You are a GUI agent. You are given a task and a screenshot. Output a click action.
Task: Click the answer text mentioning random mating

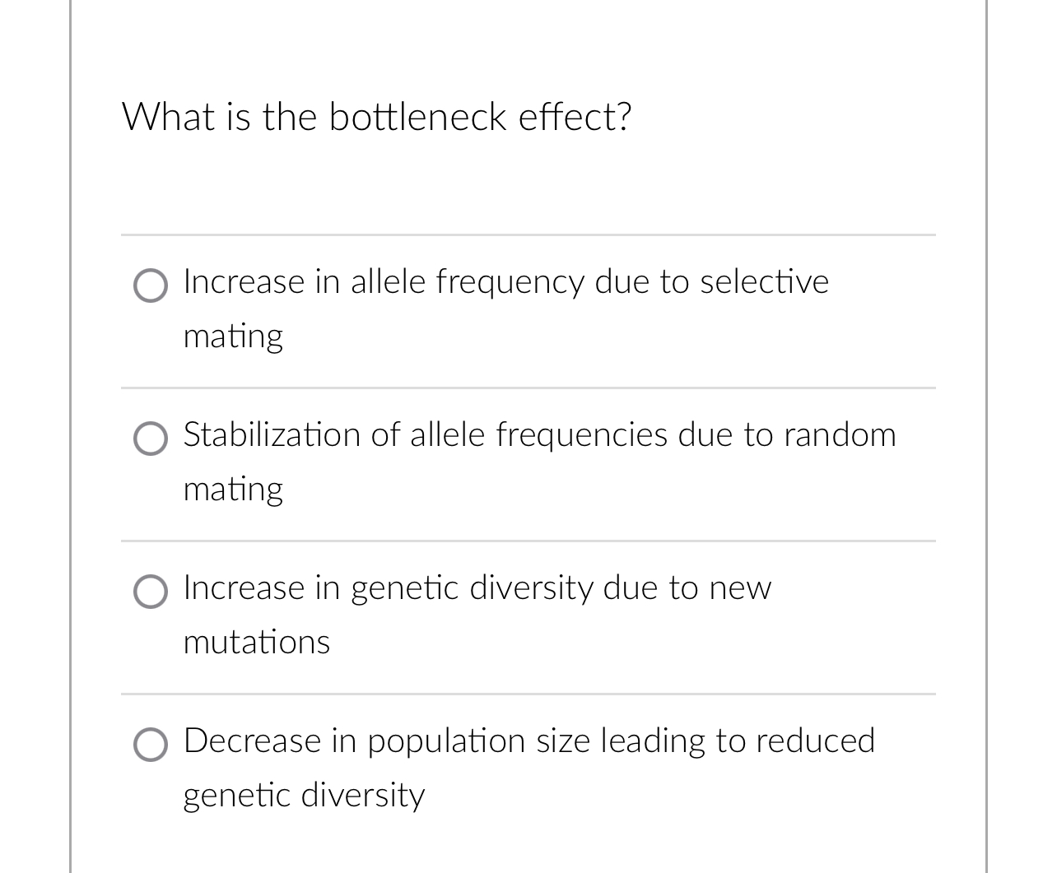coord(538,435)
